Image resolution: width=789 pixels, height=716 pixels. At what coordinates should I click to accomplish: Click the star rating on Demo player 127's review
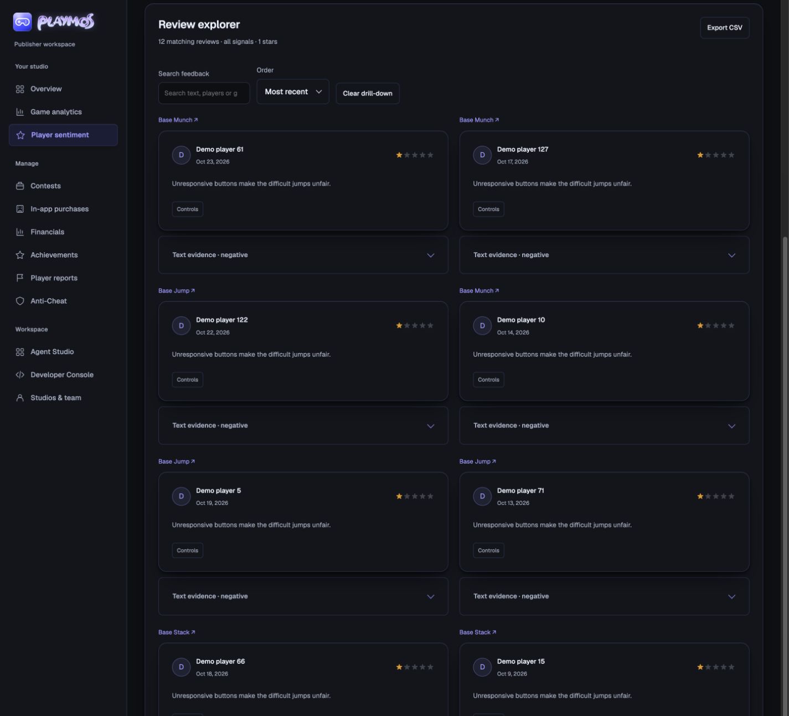716,155
